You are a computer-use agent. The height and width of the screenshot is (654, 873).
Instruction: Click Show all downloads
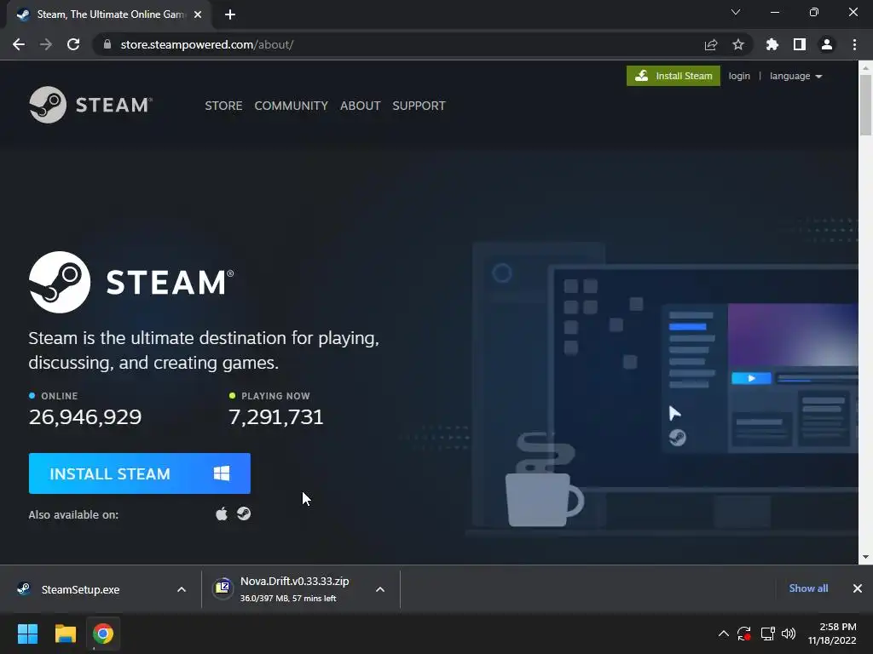point(808,588)
